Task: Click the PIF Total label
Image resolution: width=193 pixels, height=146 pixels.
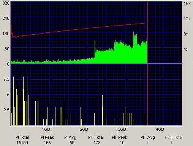Action: pos(96,137)
